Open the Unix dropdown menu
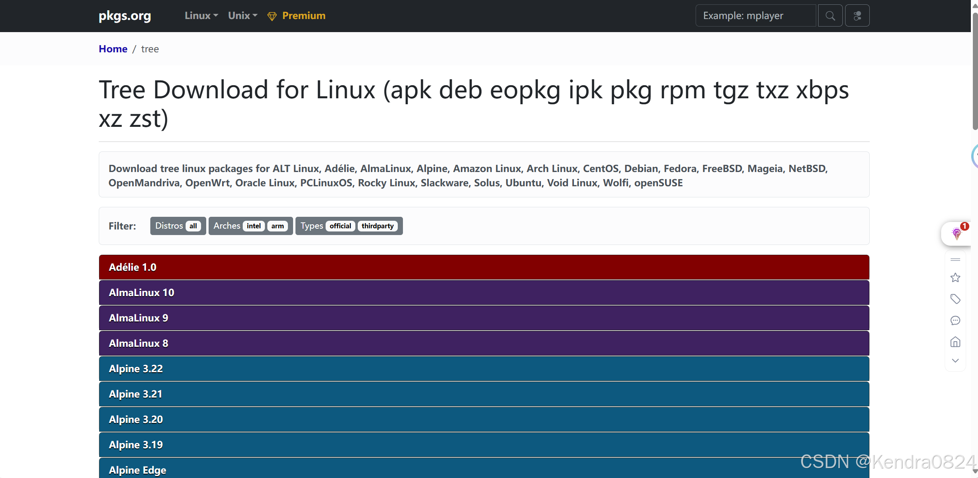 [242, 15]
